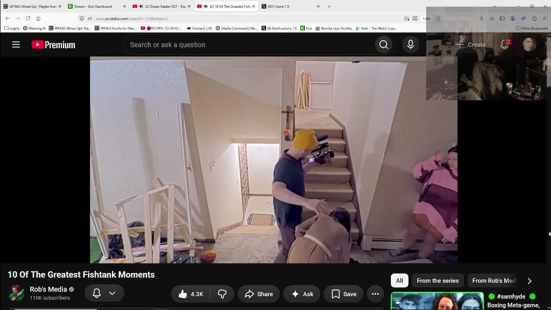Switch to Stream - Kick Dashboard tab
551x310 pixels.
(97, 6)
